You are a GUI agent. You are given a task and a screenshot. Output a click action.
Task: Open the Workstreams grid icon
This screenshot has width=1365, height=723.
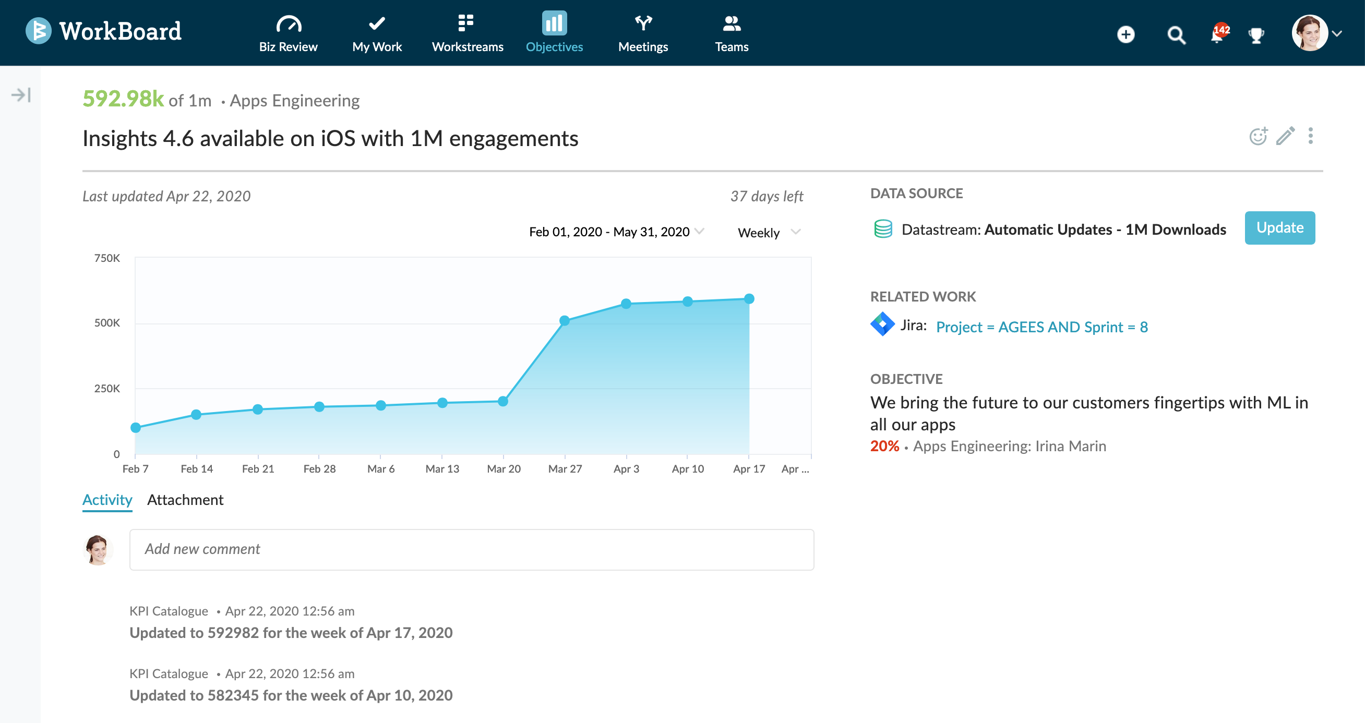[466, 23]
